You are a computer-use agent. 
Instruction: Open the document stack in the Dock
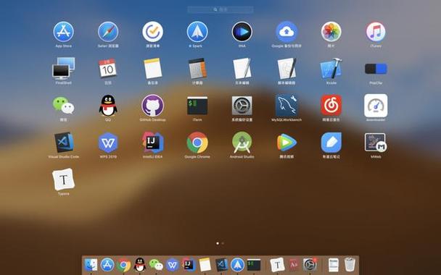pyautogui.click(x=334, y=265)
